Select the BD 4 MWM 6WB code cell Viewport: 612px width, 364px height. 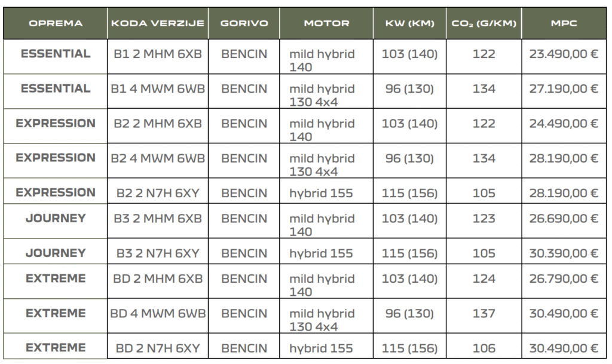pos(157,314)
